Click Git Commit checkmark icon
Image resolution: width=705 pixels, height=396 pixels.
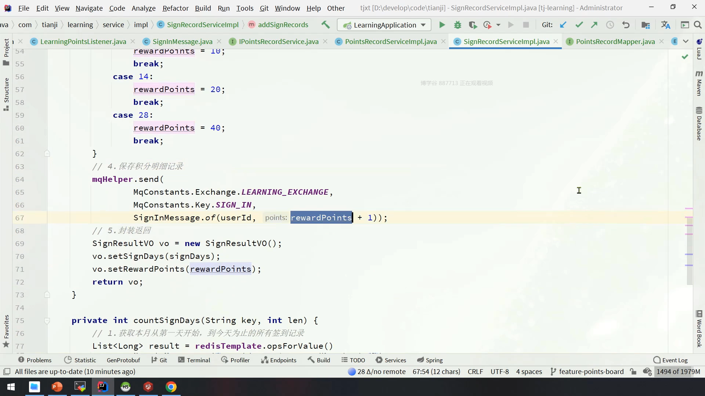pos(579,25)
